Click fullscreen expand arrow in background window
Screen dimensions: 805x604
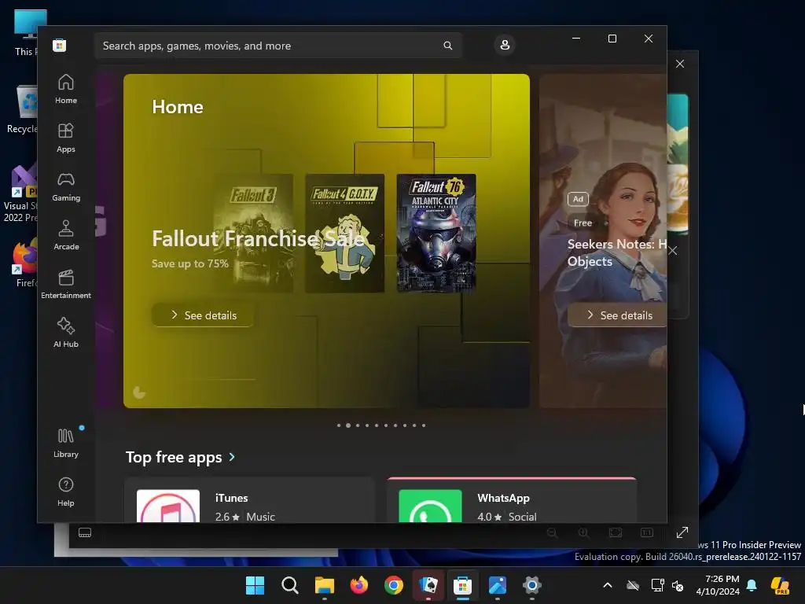pos(682,532)
